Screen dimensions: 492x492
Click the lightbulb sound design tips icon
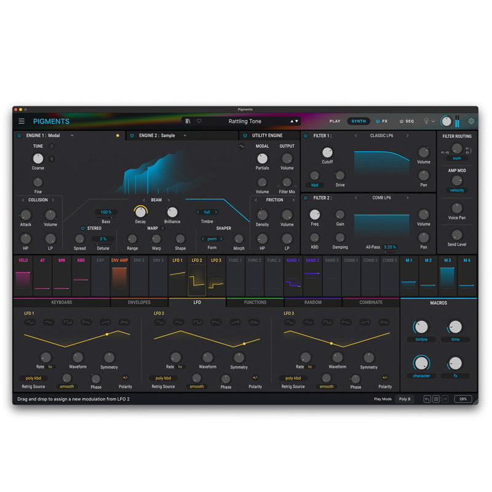[x=426, y=121]
